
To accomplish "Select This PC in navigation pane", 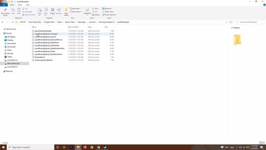I will tap(9, 33).
